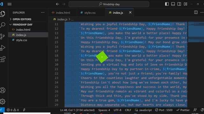This screenshot has width=204, height=114.
Task: Close the index.js tab
Action: pos(130,13)
